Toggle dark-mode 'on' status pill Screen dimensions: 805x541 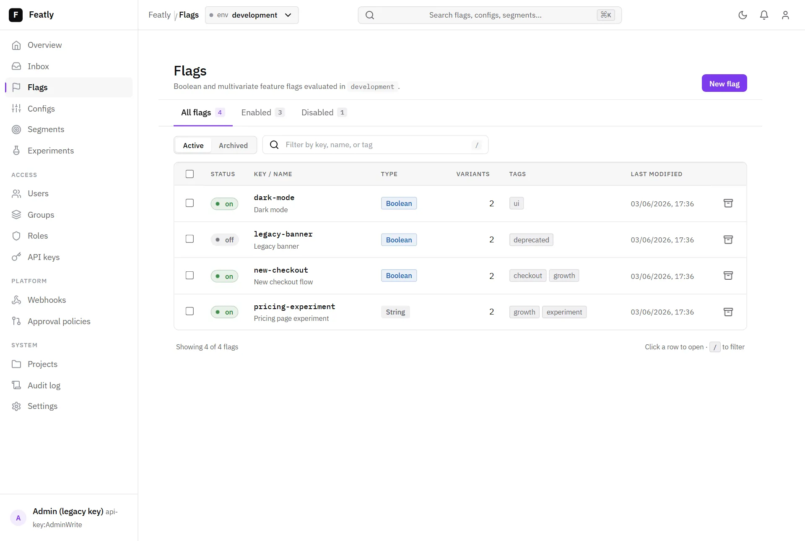(x=224, y=204)
